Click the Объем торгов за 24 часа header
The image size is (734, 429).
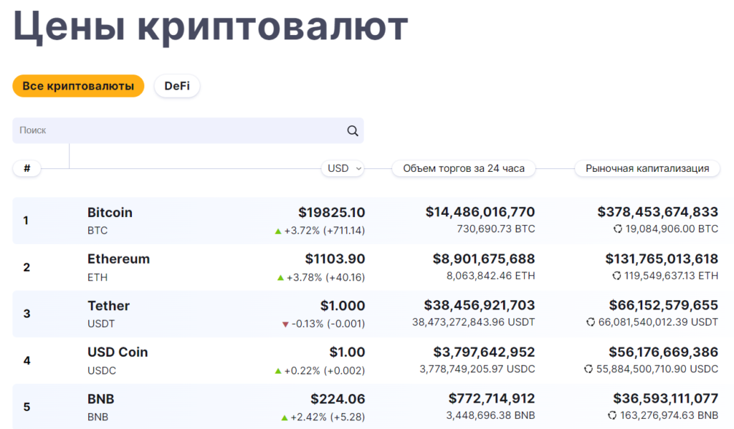pos(463,168)
